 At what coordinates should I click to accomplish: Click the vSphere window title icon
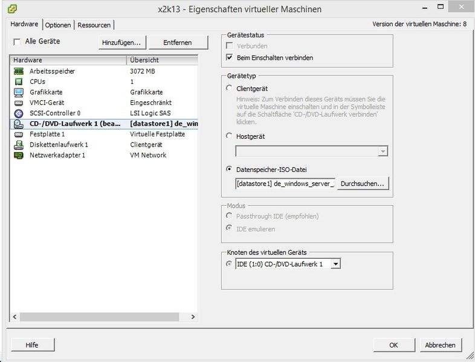[x=13, y=8]
